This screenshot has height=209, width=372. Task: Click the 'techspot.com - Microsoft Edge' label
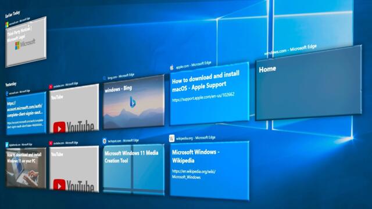pyautogui.click(x=123, y=140)
